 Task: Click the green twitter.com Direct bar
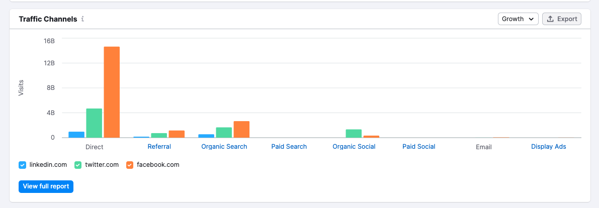pyautogui.click(x=94, y=123)
